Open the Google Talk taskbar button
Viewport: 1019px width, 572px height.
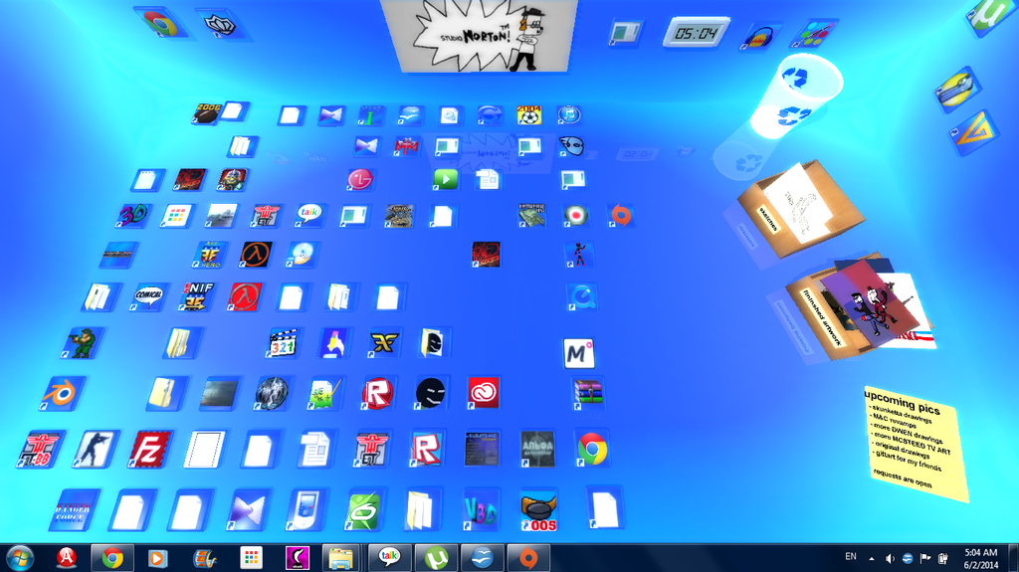pos(389,558)
